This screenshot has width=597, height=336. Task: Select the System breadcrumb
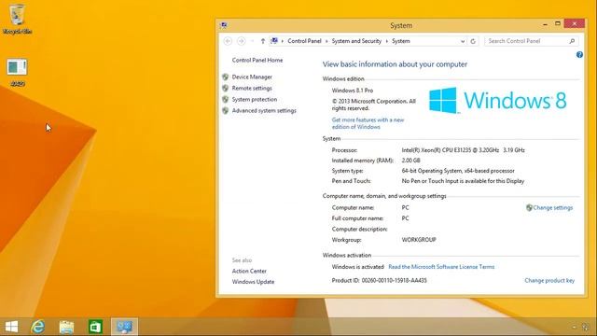(401, 41)
